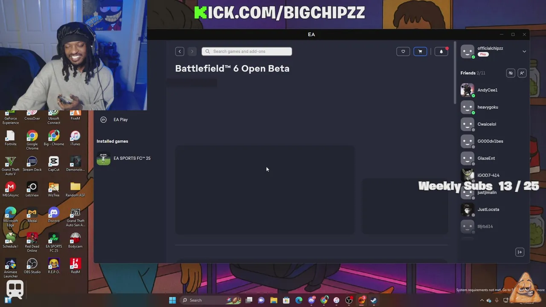This screenshot has width=546, height=307.
Task: Click the add friend icon
Action: pyautogui.click(x=522, y=73)
